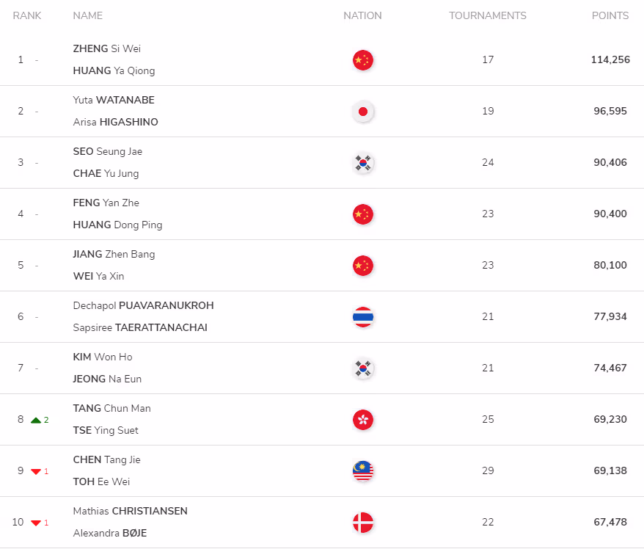
Task: Open TOH Ee Wei player page
Action: point(101,481)
